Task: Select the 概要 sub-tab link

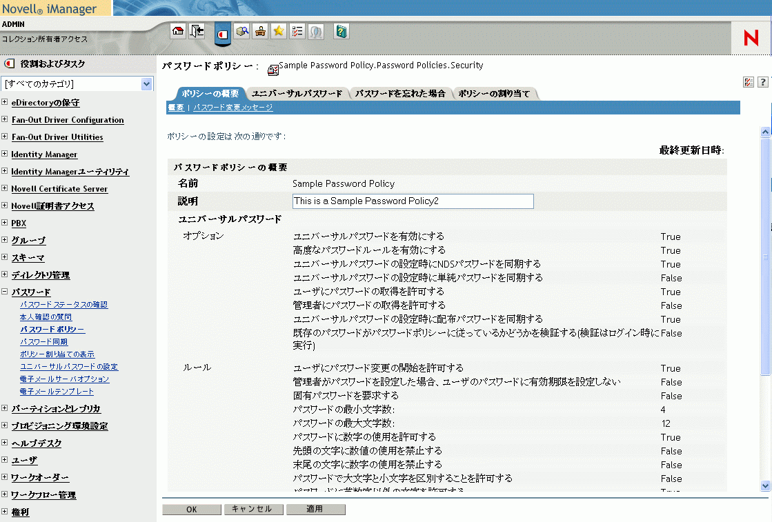Action: (x=176, y=108)
